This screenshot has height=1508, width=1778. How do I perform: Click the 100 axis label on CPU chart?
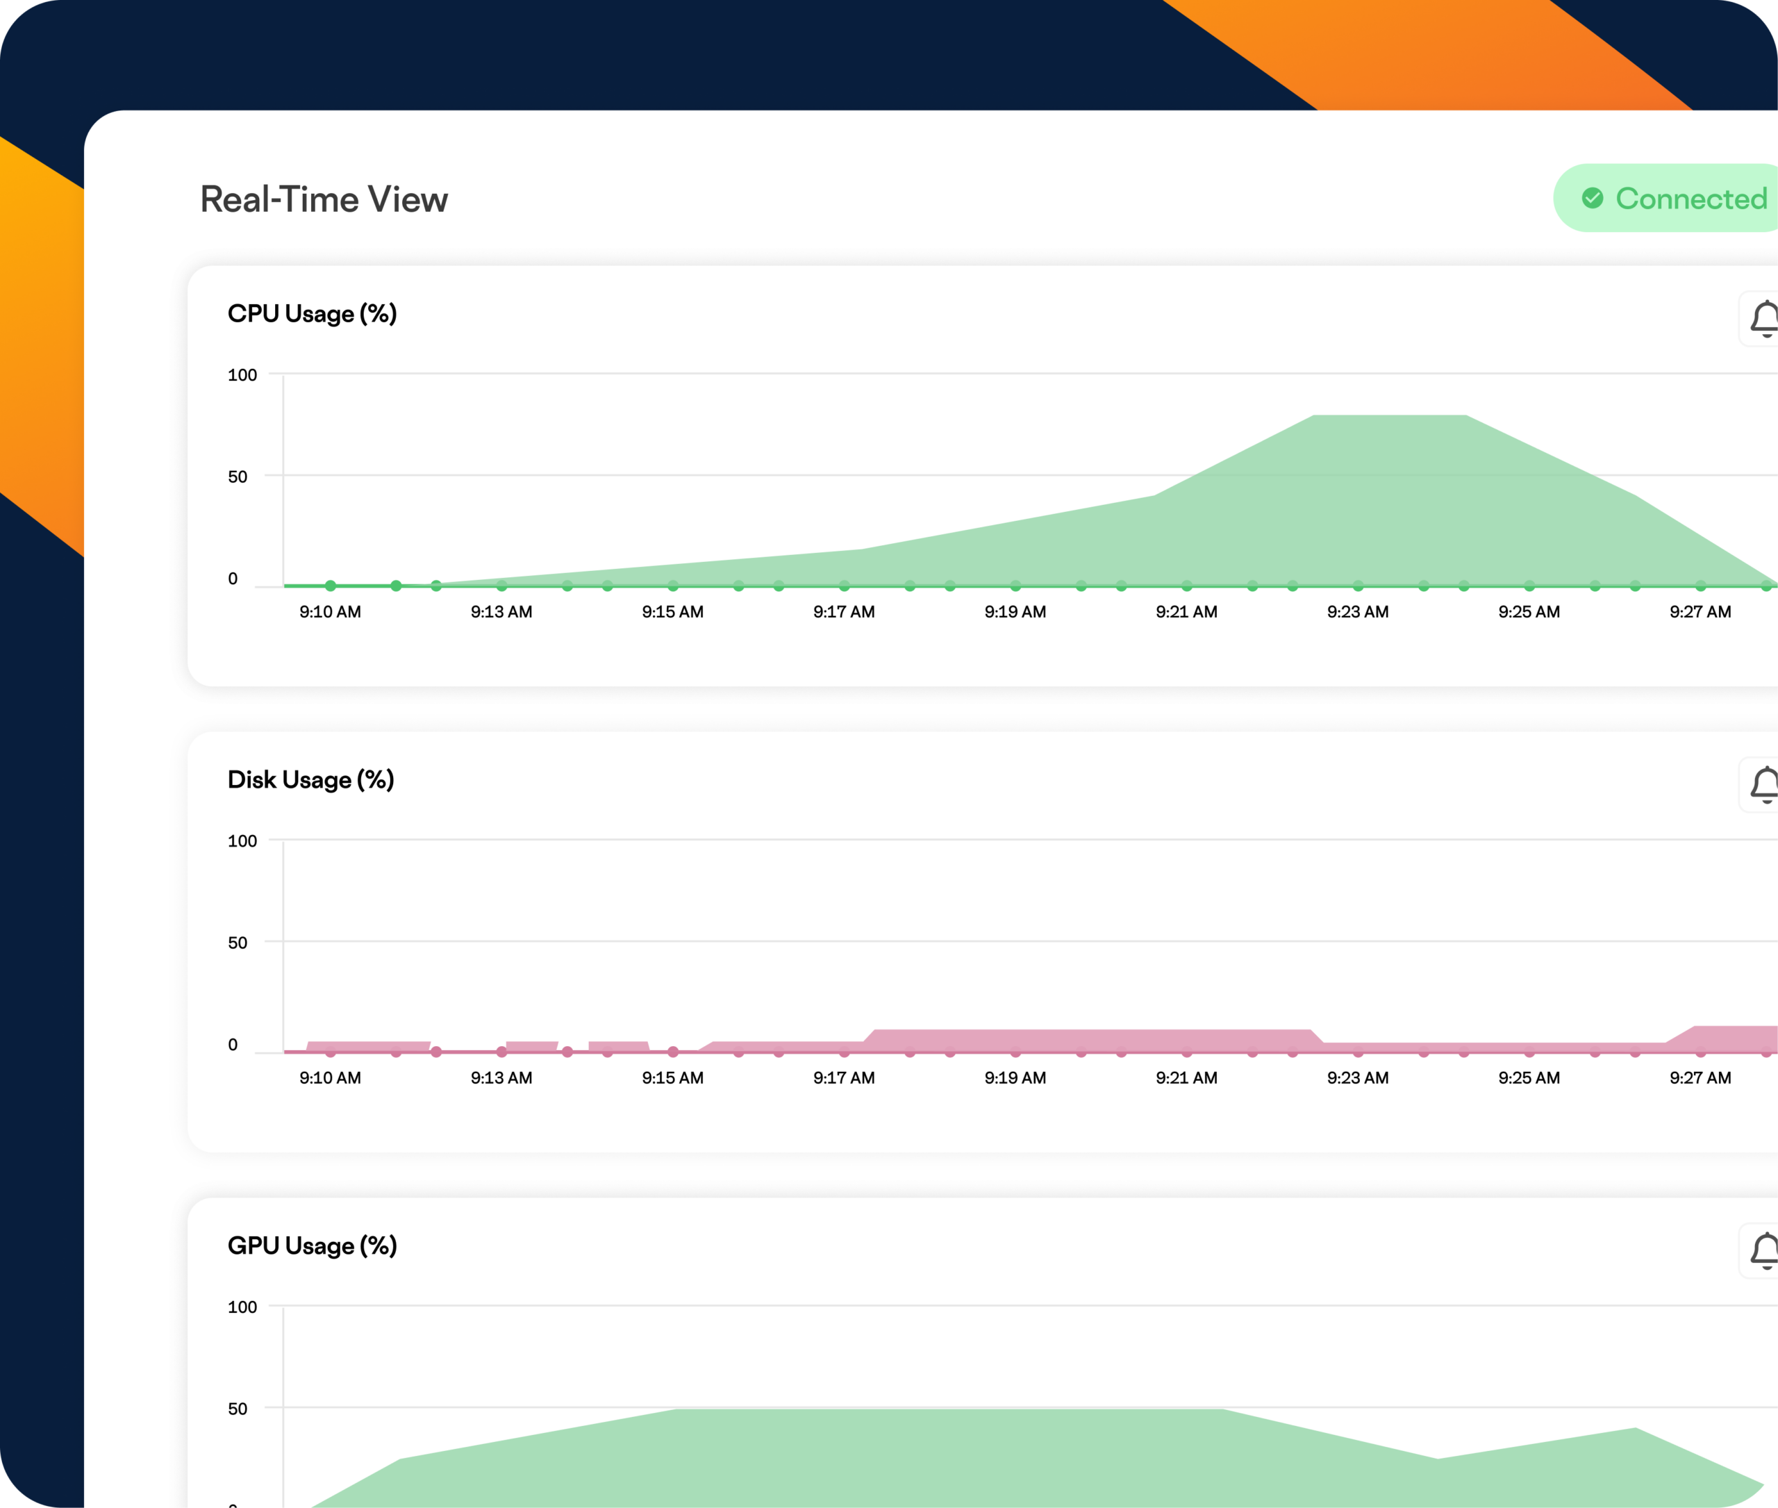pyautogui.click(x=242, y=374)
